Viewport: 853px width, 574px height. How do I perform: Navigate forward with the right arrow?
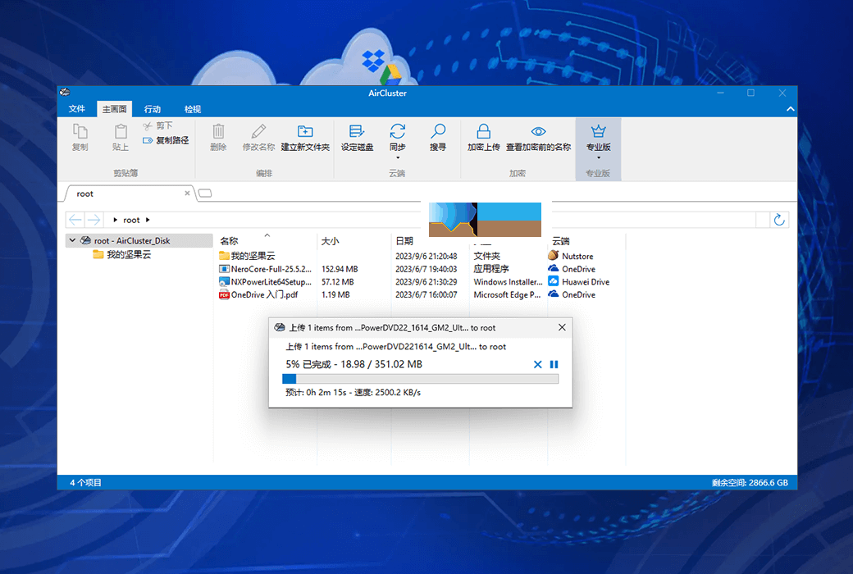click(x=94, y=220)
